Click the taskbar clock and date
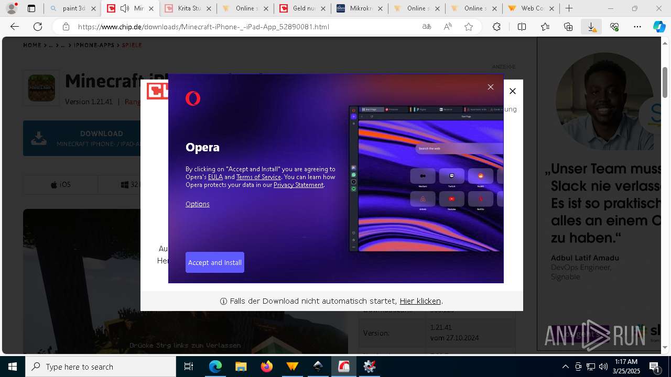 tap(626, 367)
